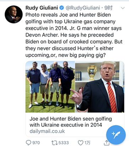The height and width of the screenshot is (146, 129).
Task: Click the reply speech bubble icon
Action: coord(28,143)
